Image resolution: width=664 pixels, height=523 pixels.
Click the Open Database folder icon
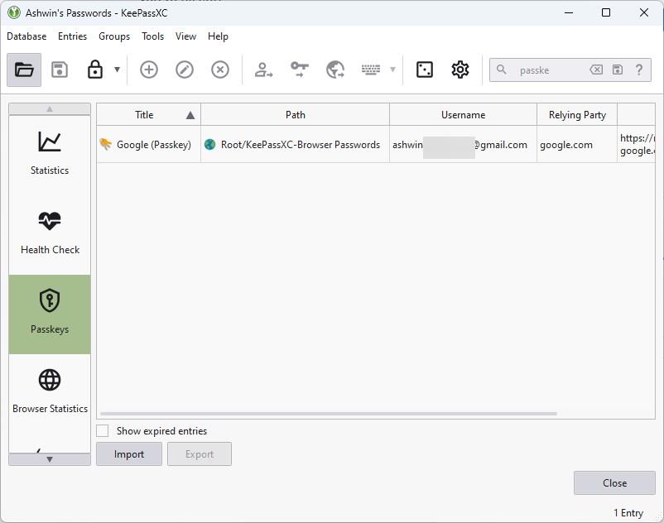pos(24,70)
